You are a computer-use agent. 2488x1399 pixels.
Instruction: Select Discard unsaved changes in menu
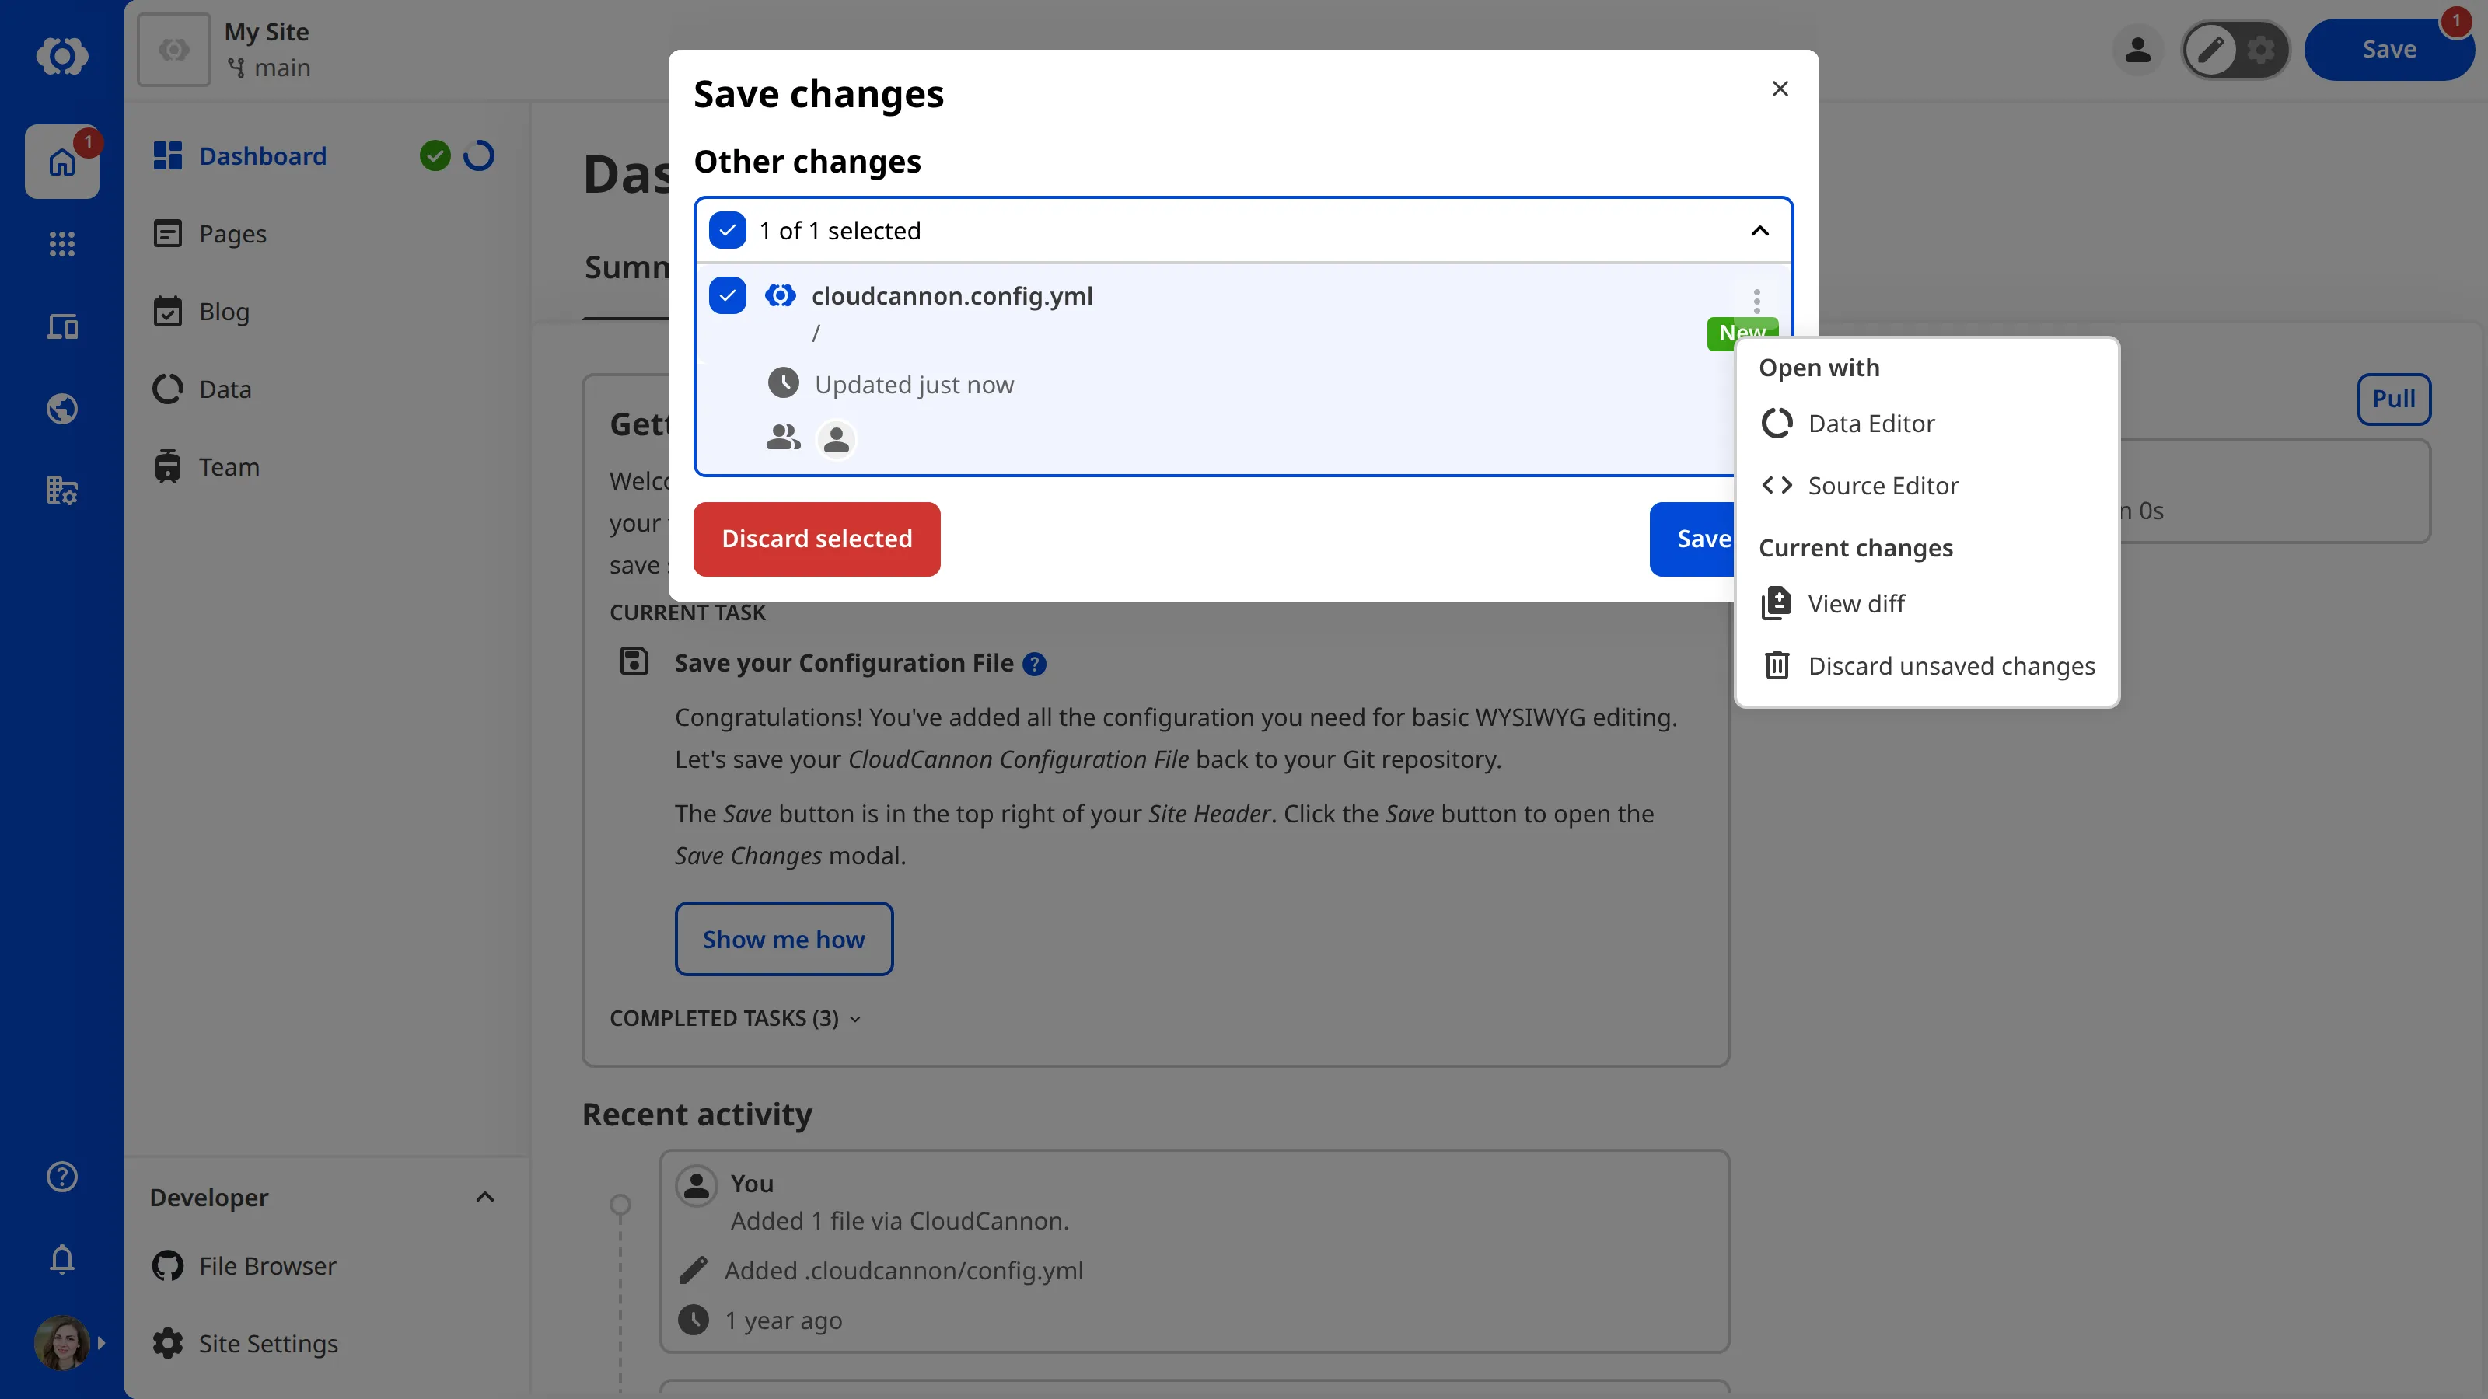(1927, 665)
